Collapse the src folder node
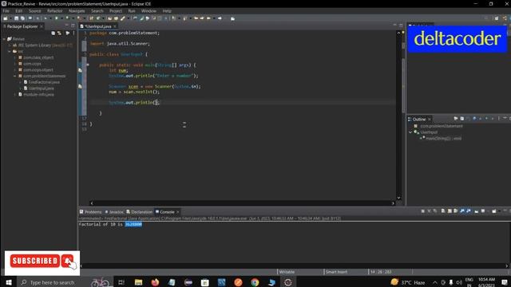Viewport: 511px width, 287px height. point(10,51)
